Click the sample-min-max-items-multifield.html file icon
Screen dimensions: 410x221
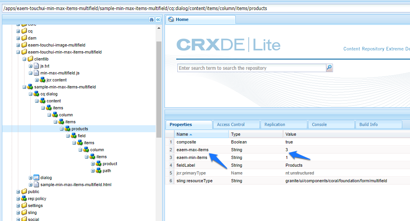[37, 185]
